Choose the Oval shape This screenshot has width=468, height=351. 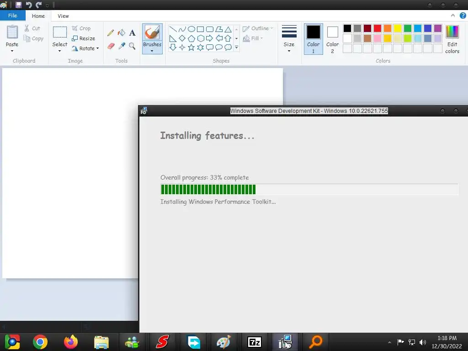coord(191,29)
